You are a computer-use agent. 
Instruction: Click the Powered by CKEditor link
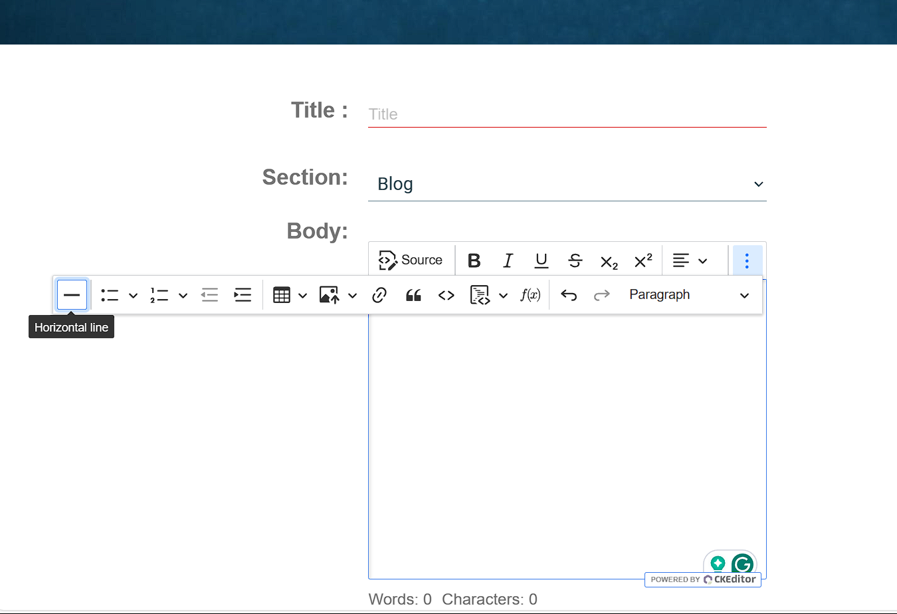coord(702,579)
